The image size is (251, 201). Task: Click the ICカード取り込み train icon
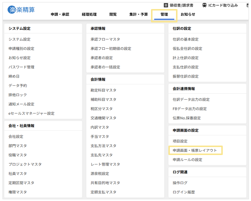(204, 5)
